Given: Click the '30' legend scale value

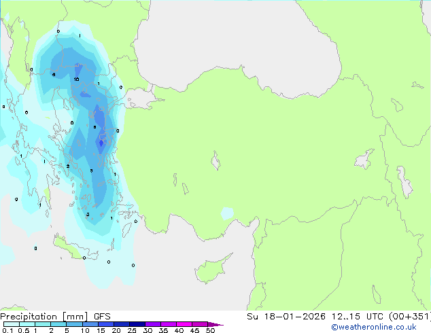Looking at the screenshot, I should [x=148, y=330].
